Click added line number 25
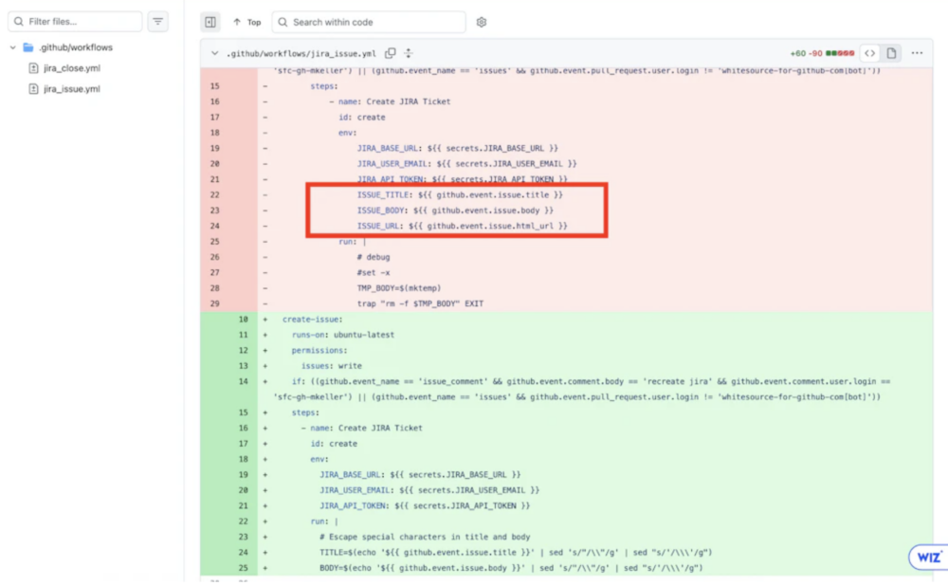Viewport: 948px width, 586px height. pyautogui.click(x=243, y=568)
